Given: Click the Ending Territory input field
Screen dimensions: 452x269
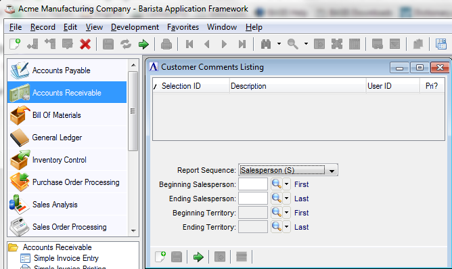Looking at the screenshot, I should tap(253, 227).
